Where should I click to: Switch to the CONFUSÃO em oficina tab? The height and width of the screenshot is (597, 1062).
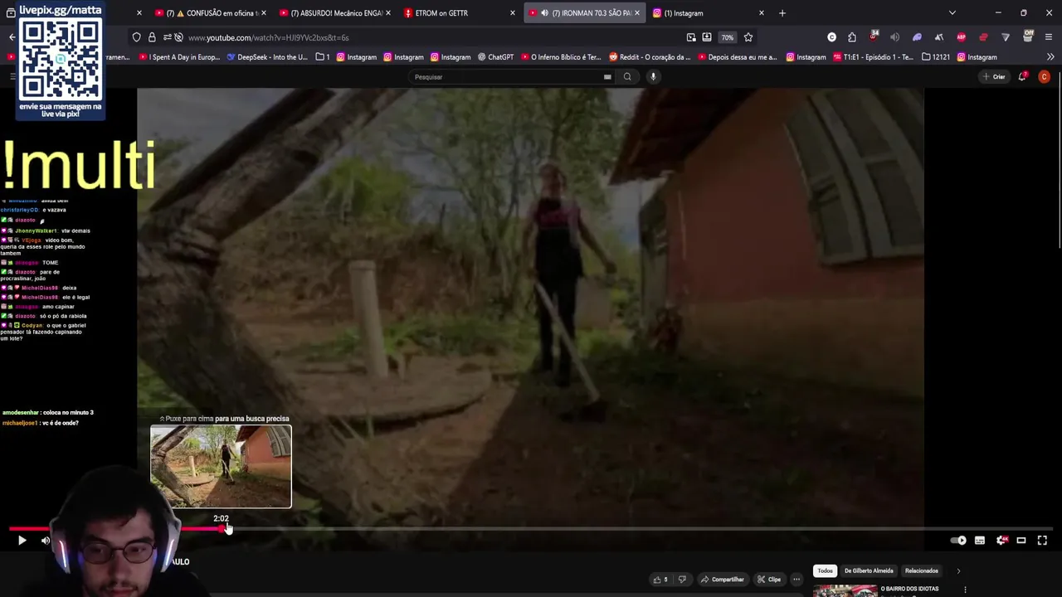[x=212, y=13]
